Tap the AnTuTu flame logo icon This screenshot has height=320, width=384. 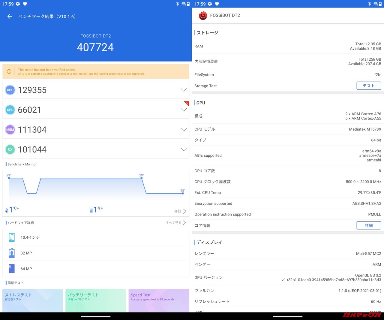pyautogui.click(x=203, y=15)
